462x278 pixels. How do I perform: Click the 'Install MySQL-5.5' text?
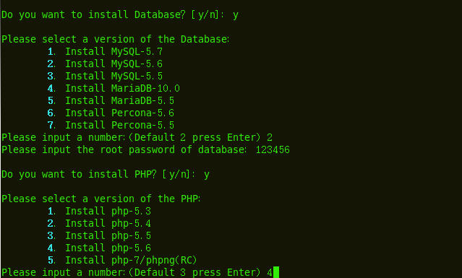coord(114,77)
